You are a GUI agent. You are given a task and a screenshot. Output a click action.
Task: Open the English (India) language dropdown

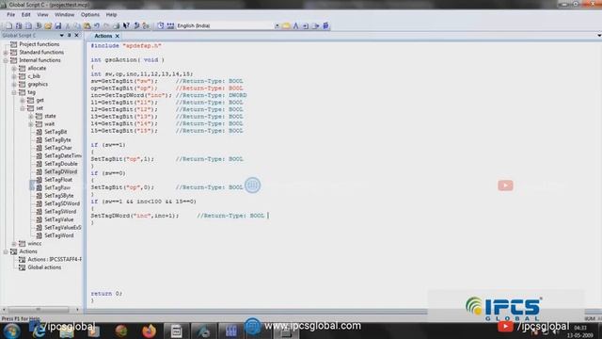[277, 25]
